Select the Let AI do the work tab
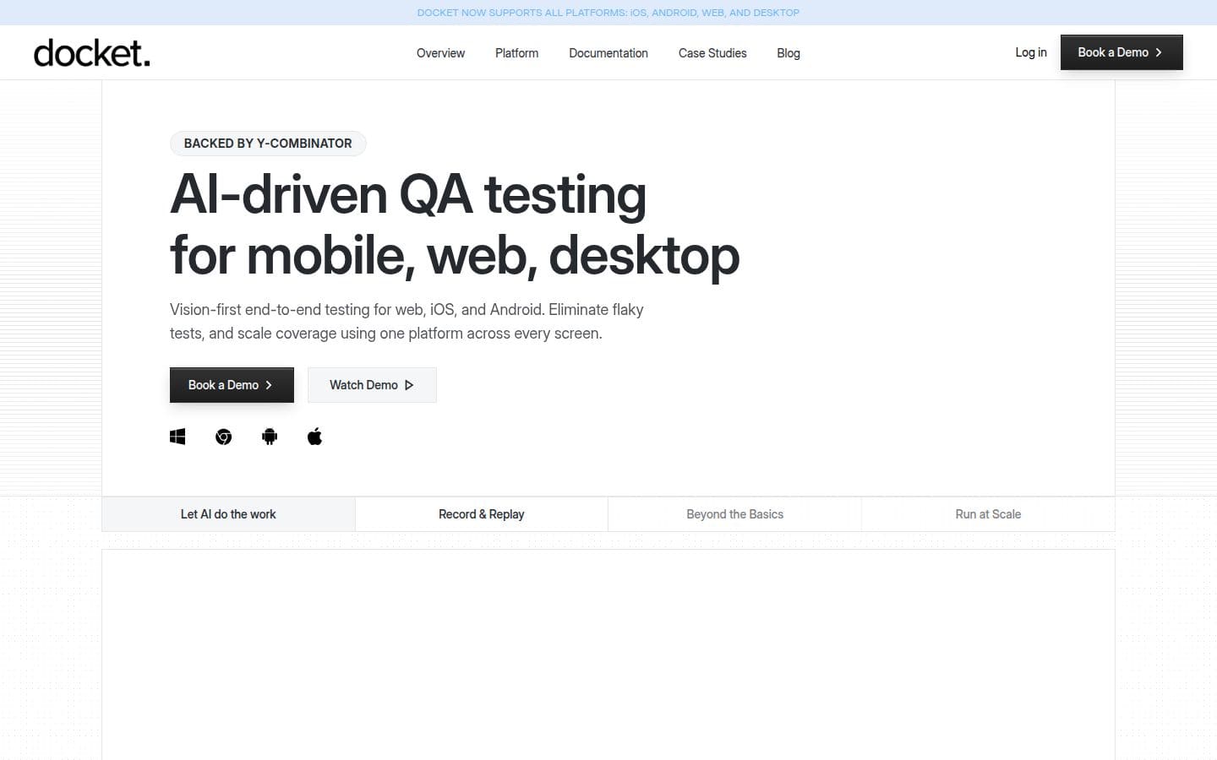The height and width of the screenshot is (760, 1217). point(228,514)
